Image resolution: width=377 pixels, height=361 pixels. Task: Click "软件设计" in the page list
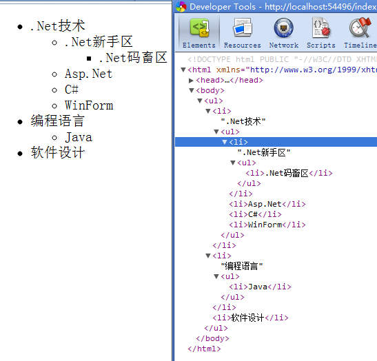point(57,152)
